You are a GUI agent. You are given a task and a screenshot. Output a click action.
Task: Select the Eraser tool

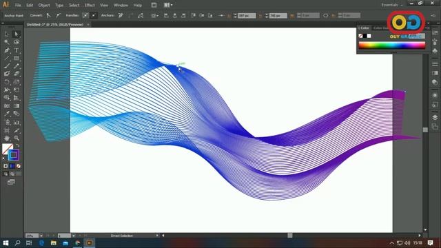(17, 74)
